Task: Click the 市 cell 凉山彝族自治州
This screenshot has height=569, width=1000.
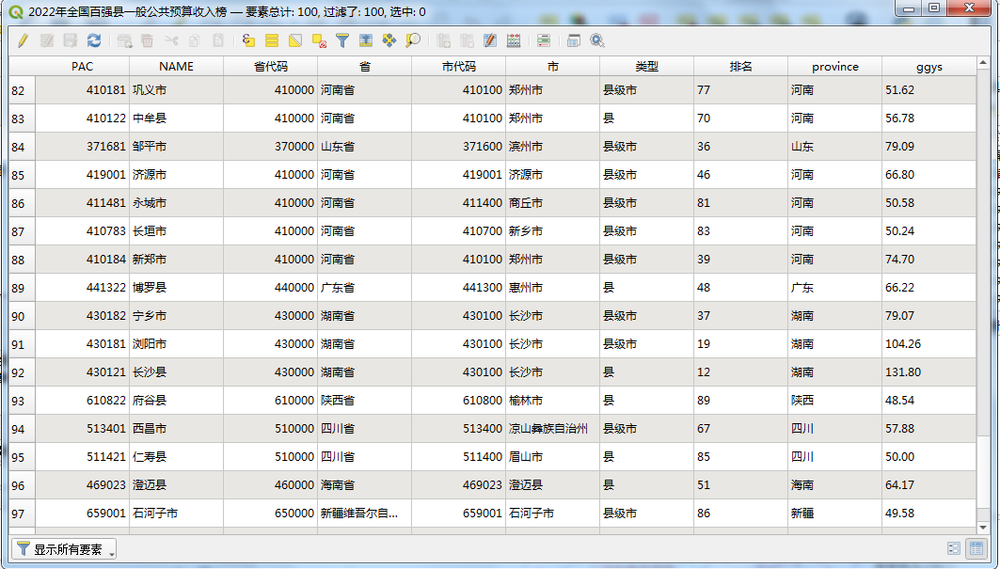Action: pos(552,429)
